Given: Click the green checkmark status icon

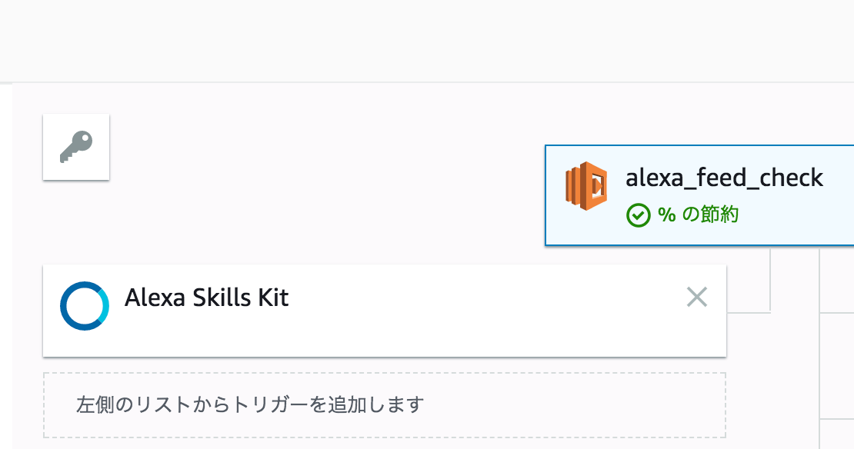Looking at the screenshot, I should pyautogui.click(x=639, y=215).
